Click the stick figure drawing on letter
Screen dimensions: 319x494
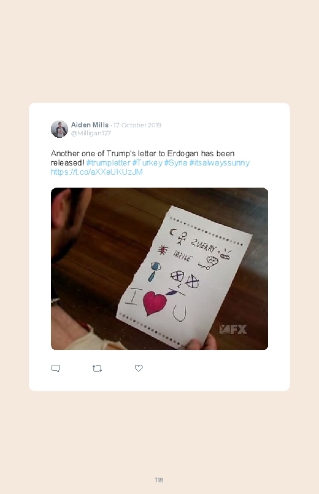[182, 239]
